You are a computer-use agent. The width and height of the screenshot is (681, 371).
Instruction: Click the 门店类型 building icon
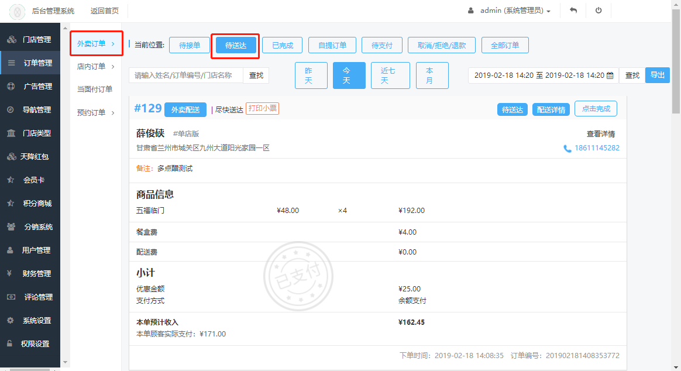[x=11, y=133]
